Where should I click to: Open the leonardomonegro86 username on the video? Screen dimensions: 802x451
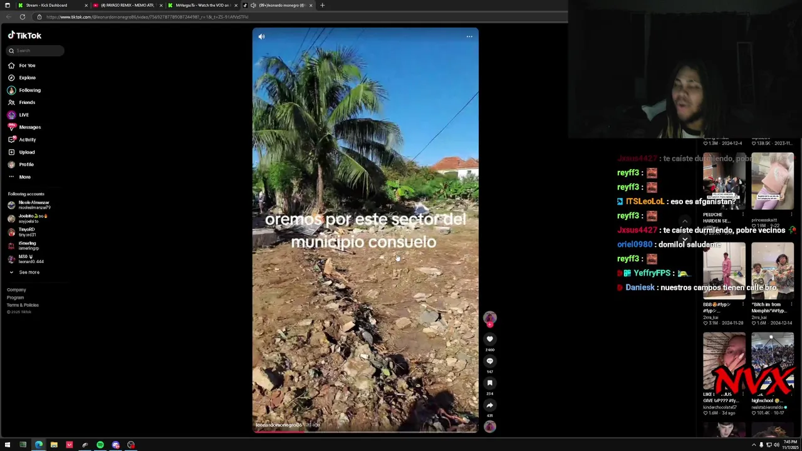click(x=279, y=425)
